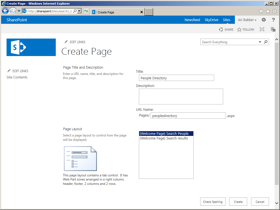Image resolution: width=280 pixels, height=210 pixels.
Task: Open Newsfeed in the suite bar
Action: point(192,20)
